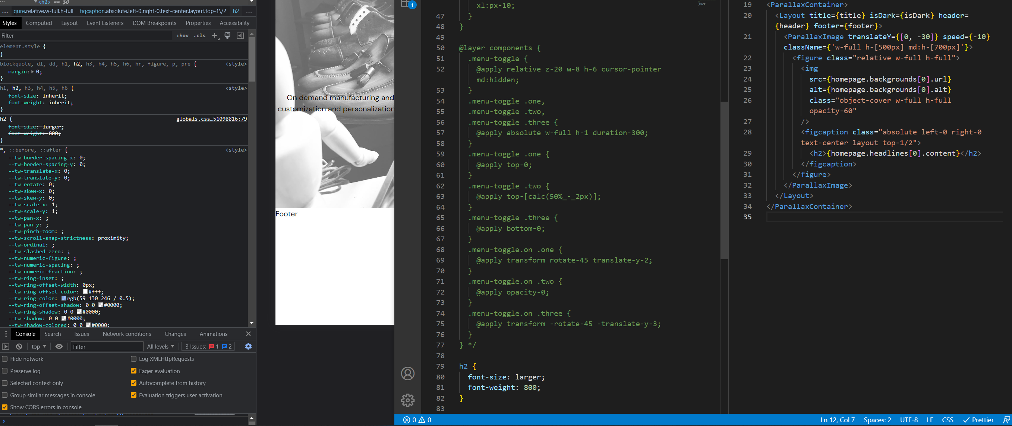Uncheck Show CORS errors in console
Image resolution: width=1012 pixels, height=426 pixels.
(x=5, y=407)
